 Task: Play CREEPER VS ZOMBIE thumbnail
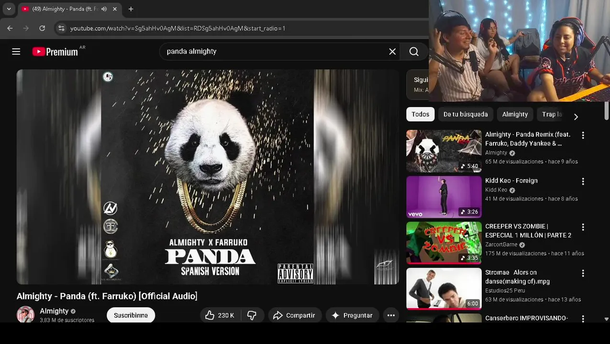(444, 243)
